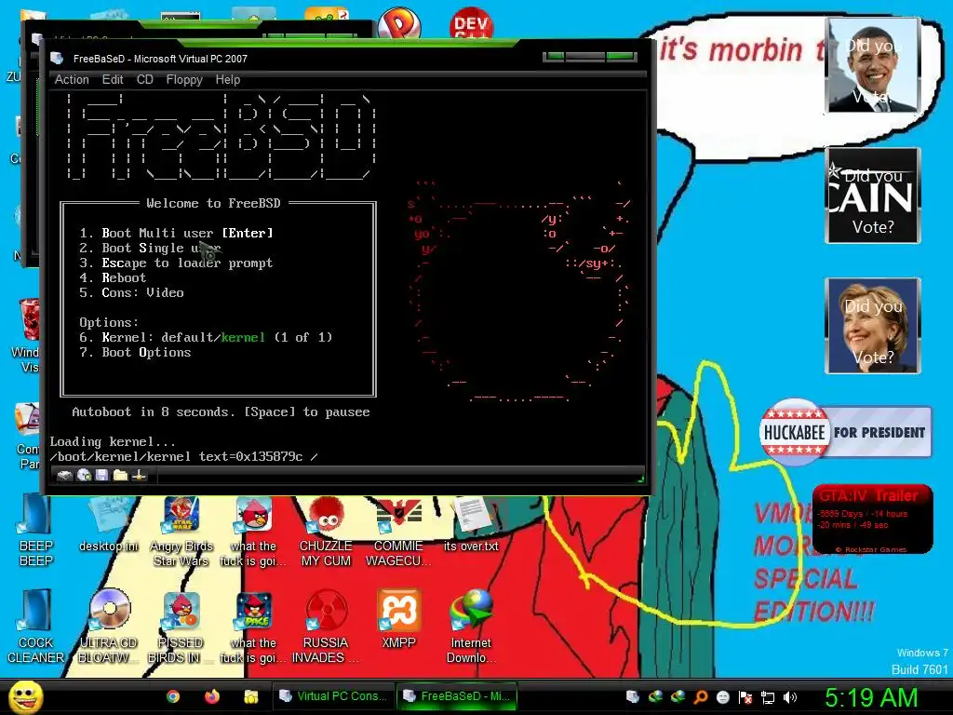This screenshot has height=715, width=953.
Task: Click the hard disk status icon
Action: (x=64, y=476)
